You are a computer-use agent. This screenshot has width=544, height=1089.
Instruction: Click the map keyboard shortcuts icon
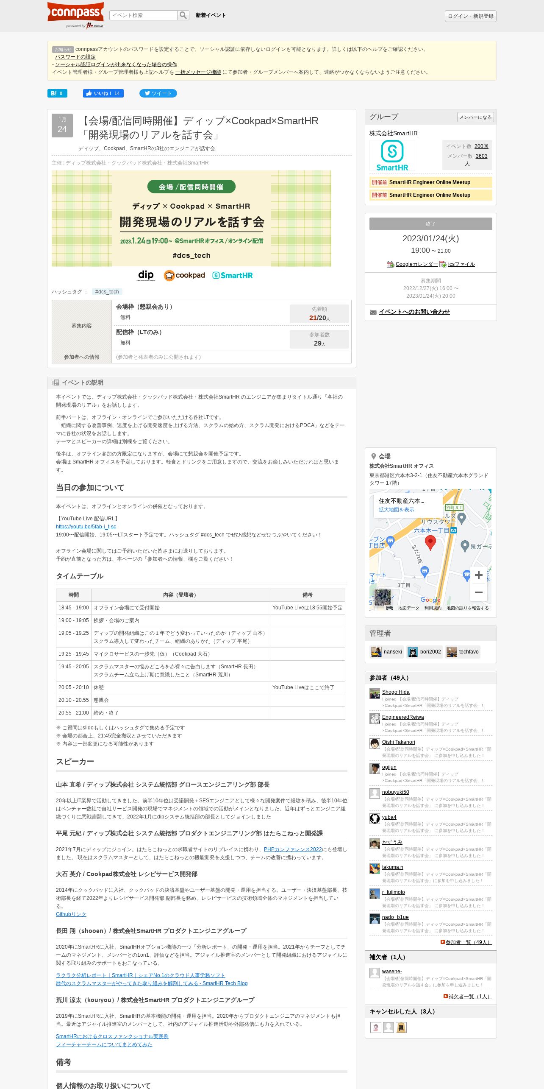[390, 608]
